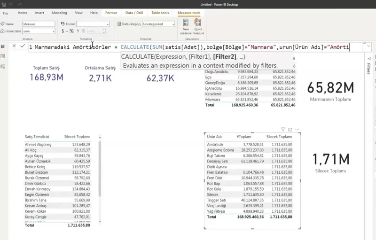Sort by Satış Temsilcisi column header

[x=37, y=137]
